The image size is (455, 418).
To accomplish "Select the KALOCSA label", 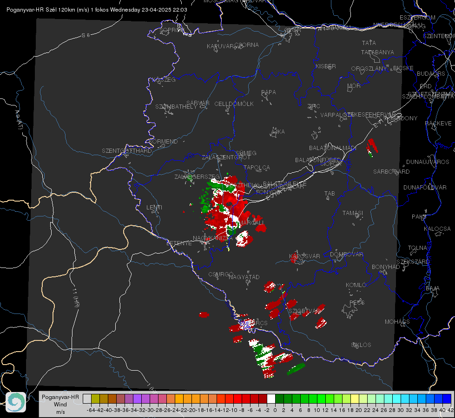I will tap(437, 229).
